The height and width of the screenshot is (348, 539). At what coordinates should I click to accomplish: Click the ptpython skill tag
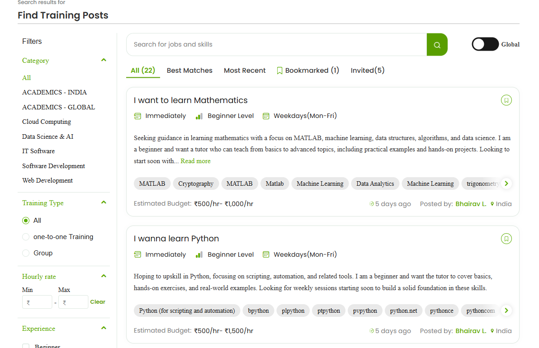329,311
